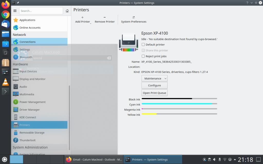Launch VLC from the dock

(5, 82)
